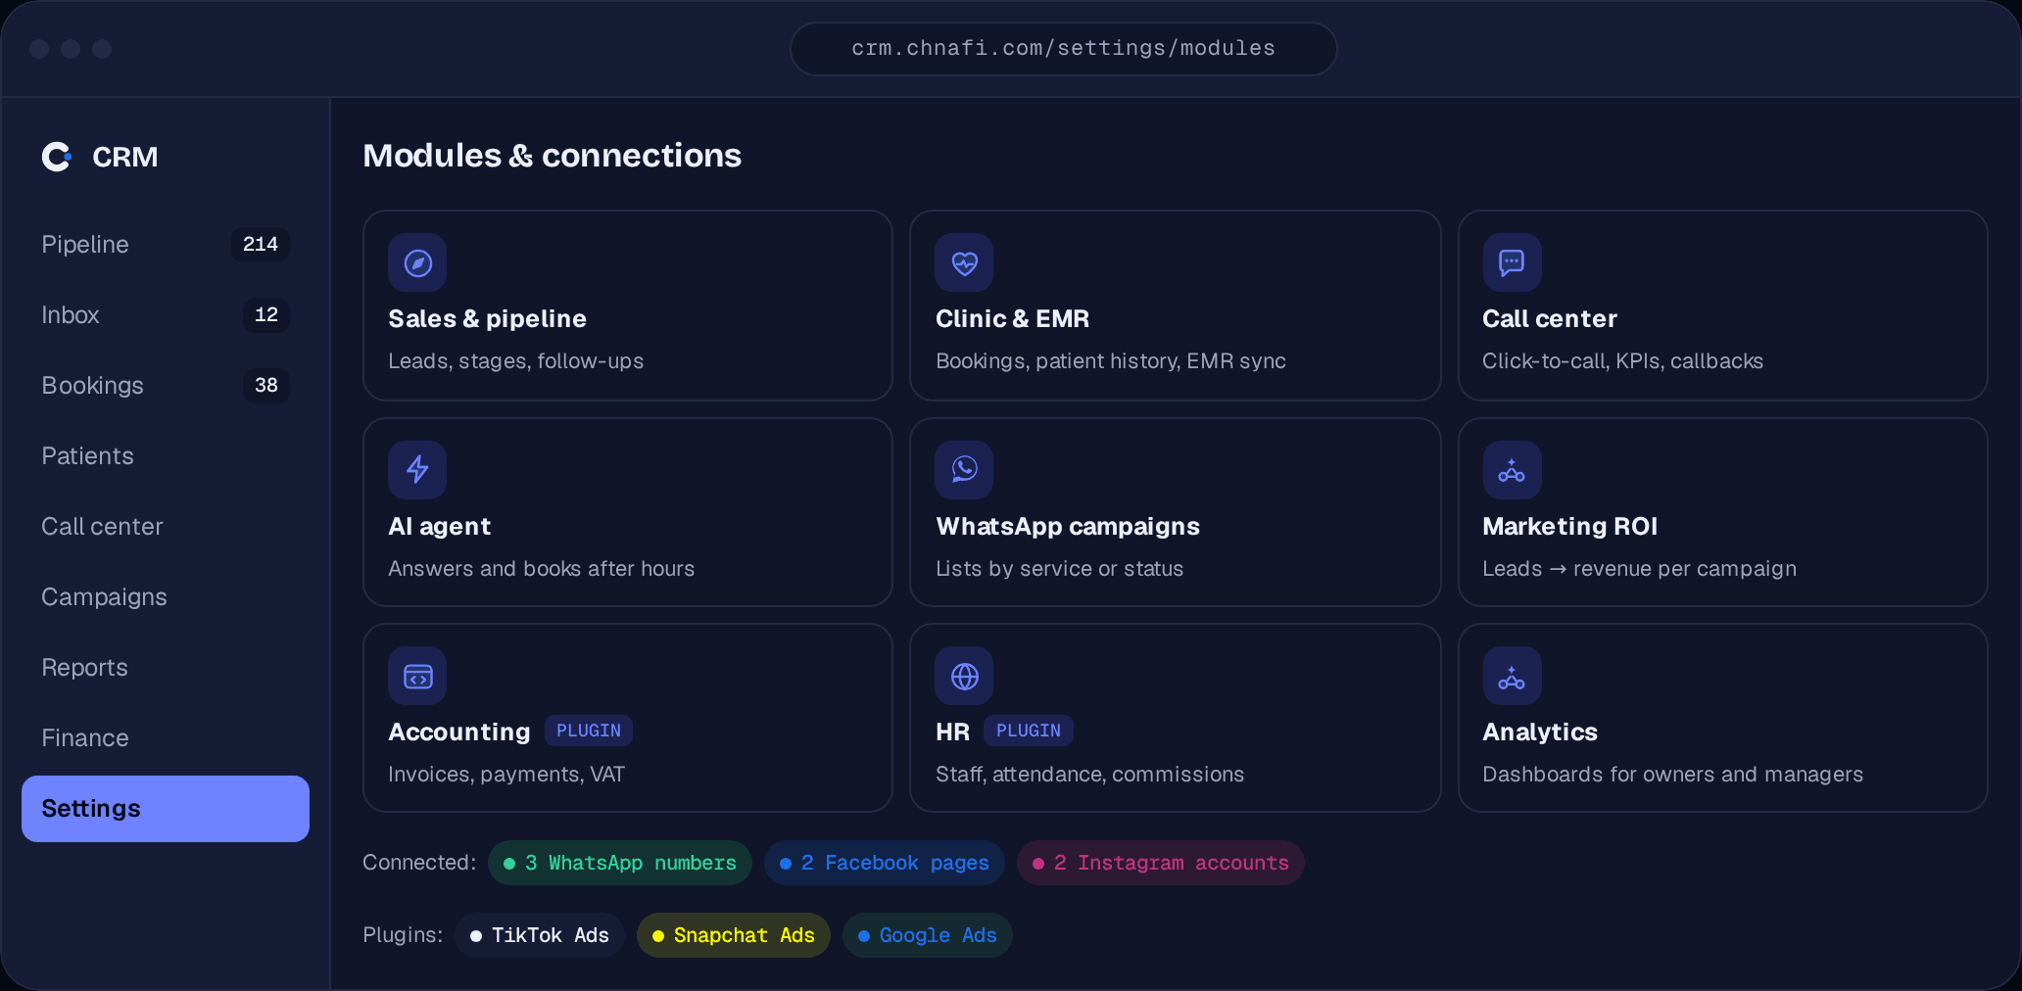This screenshot has width=2022, height=991.
Task: Click the 12 badge next to Inbox
Action: [266, 314]
